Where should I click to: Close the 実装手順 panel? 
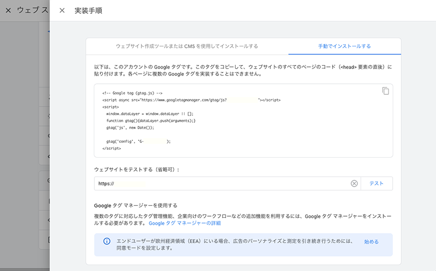click(x=62, y=11)
